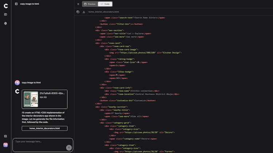
Task: Download the file with download icon
Action: tap(84, 12)
